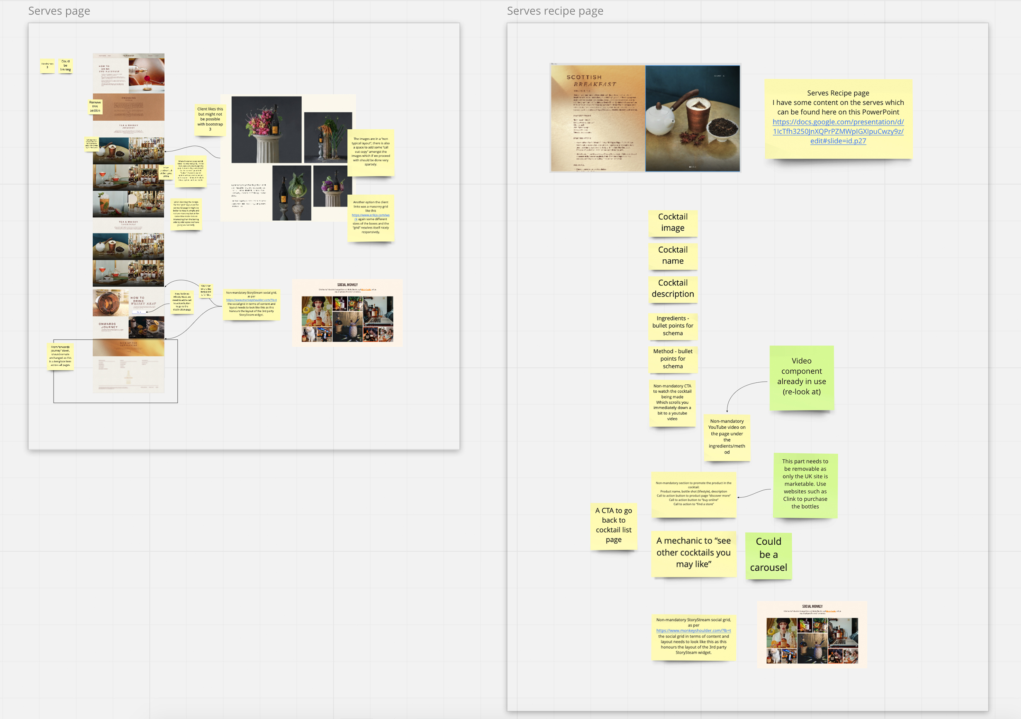Select "Method - bullet points for schema" note

click(x=672, y=359)
